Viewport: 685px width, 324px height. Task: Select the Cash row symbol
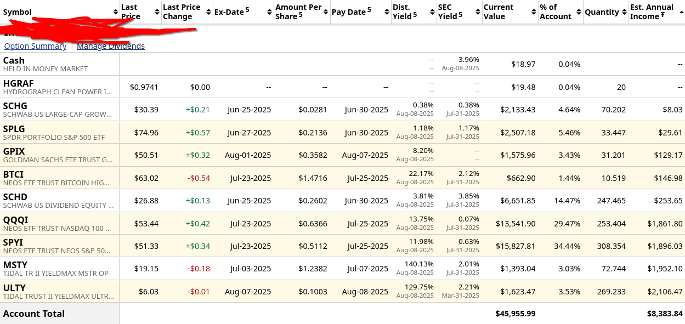pyautogui.click(x=14, y=60)
